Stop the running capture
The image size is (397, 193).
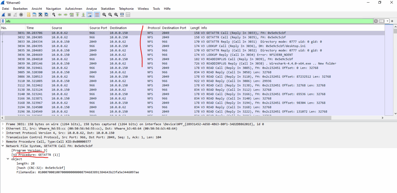(9, 15)
